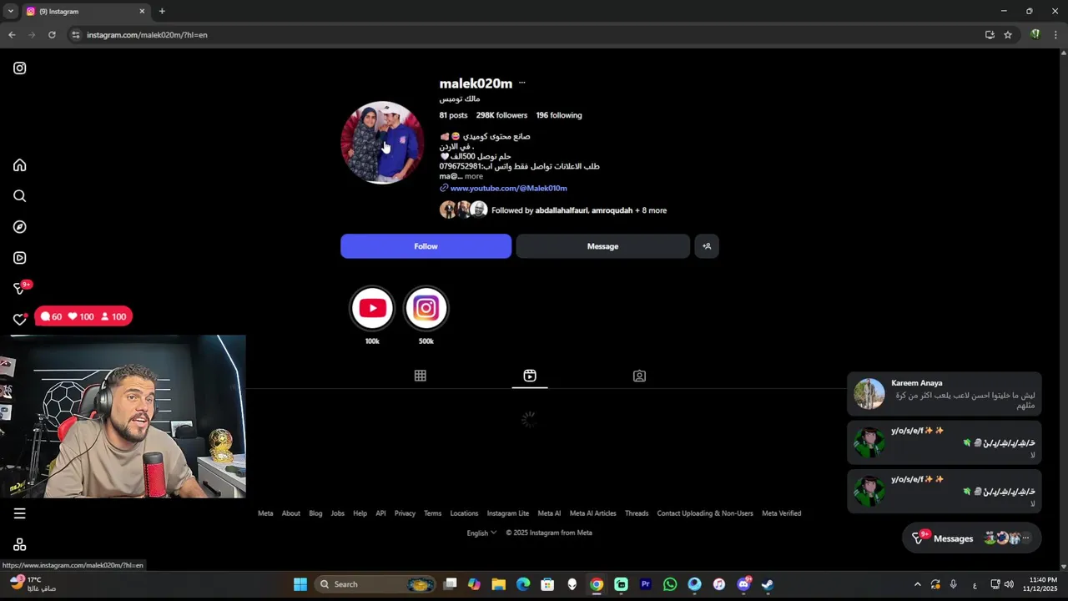This screenshot has width=1068, height=601.
Task: Open WhatsApp from the taskbar
Action: coord(670,584)
